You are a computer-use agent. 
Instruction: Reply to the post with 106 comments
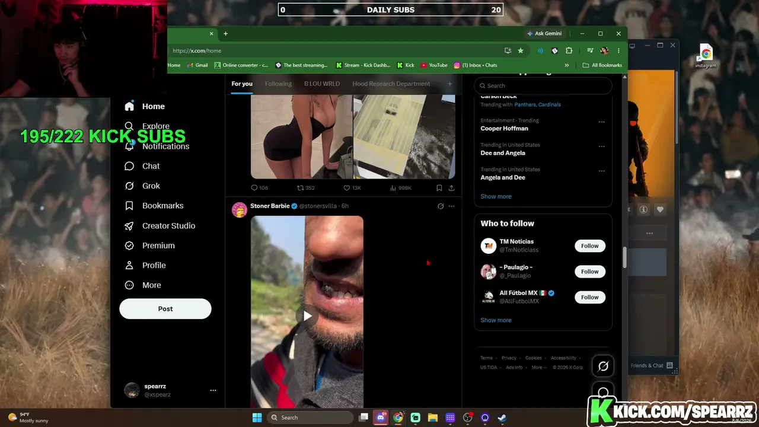tap(259, 188)
